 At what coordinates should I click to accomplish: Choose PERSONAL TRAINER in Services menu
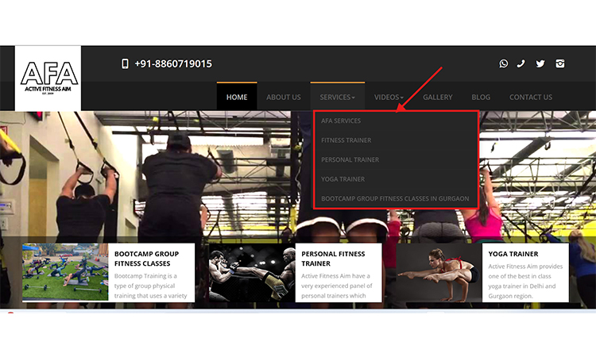click(x=350, y=159)
